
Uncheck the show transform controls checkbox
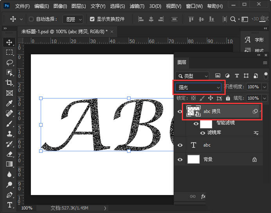tap(92, 19)
